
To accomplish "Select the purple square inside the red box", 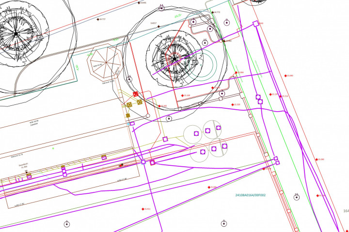I will click(x=152, y=163).
